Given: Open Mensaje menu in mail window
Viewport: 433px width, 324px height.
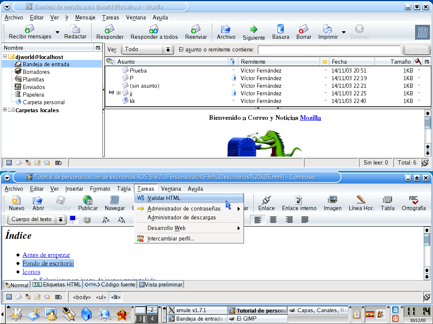Looking at the screenshot, I should (85, 17).
